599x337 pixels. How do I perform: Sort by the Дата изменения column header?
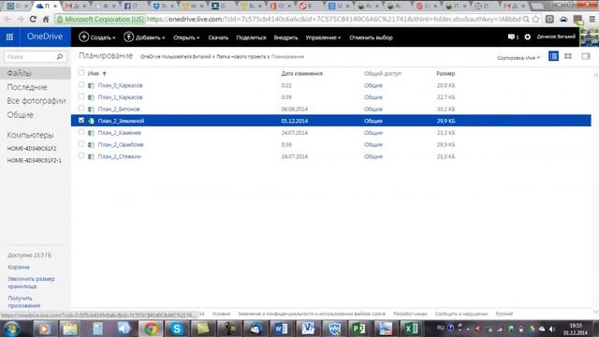pyautogui.click(x=301, y=73)
